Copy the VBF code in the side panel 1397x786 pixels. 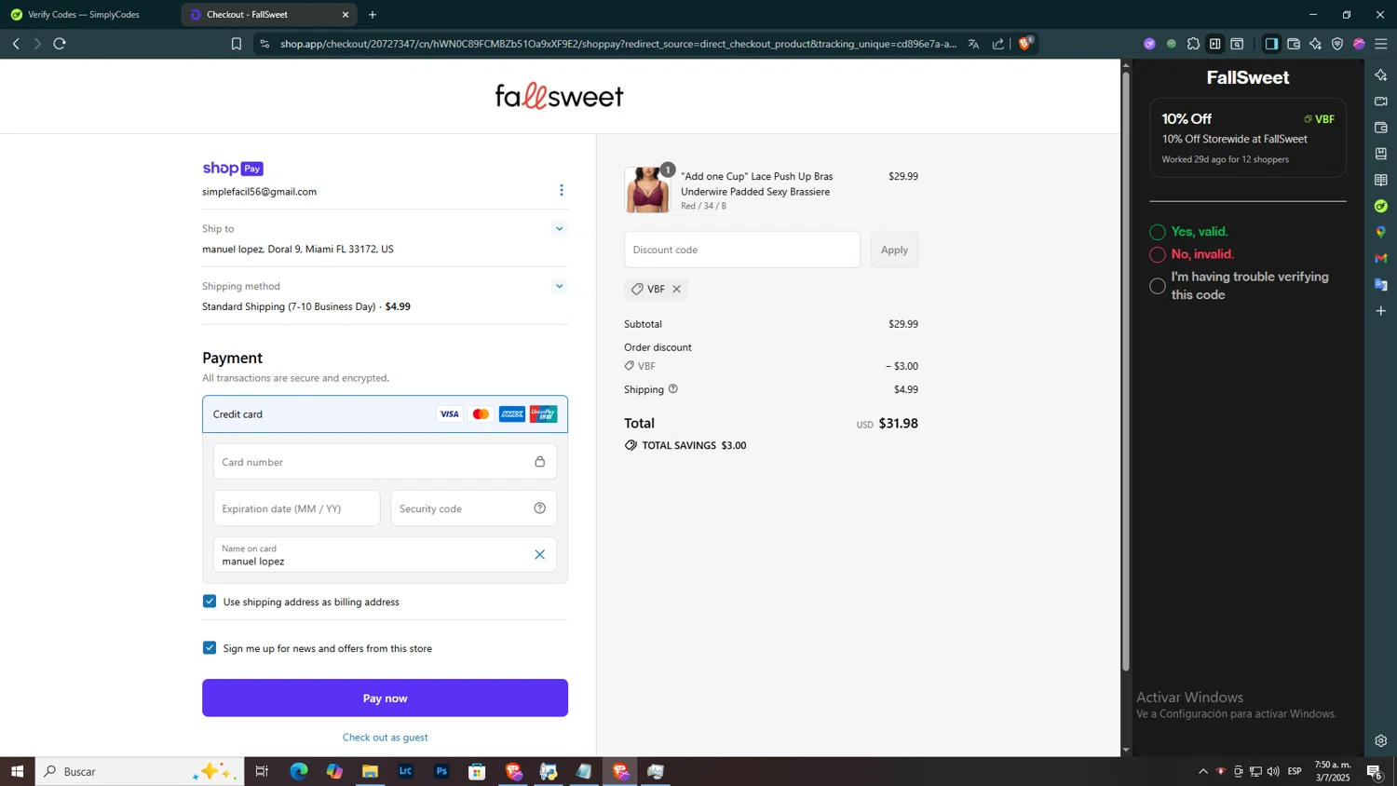click(x=1319, y=119)
